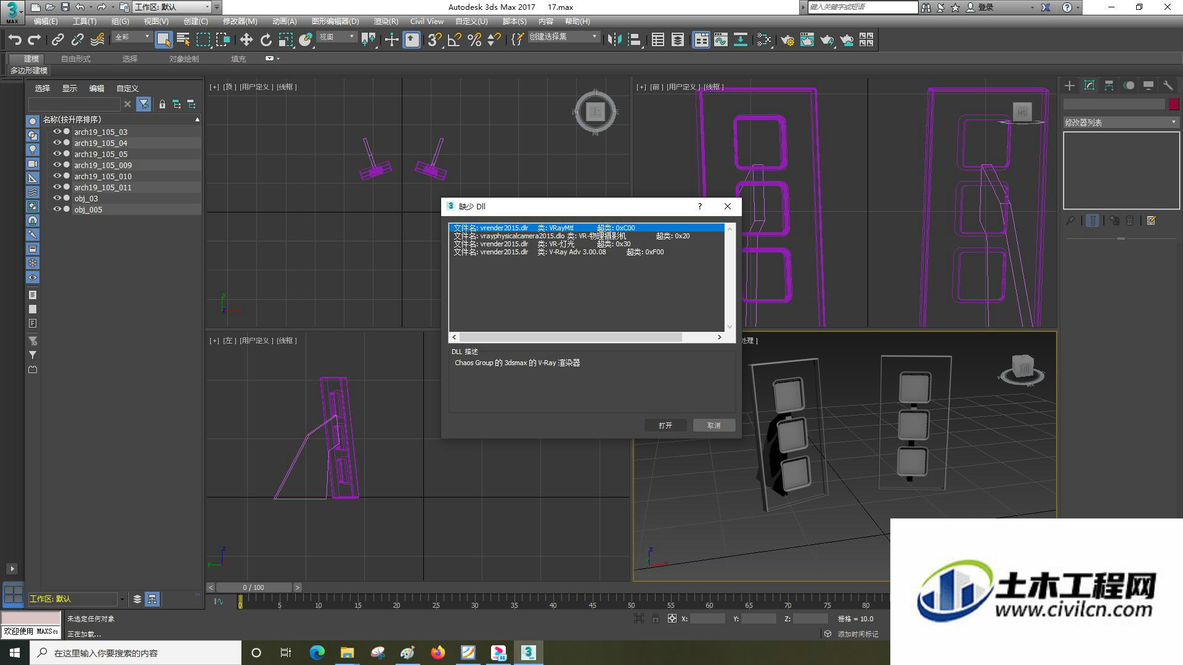
Task: Step timeline forward with right arrow
Action: (x=297, y=587)
